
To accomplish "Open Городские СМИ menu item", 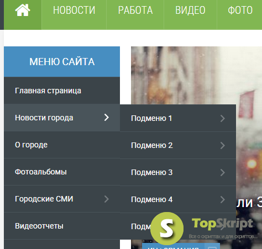I will [62, 199].
